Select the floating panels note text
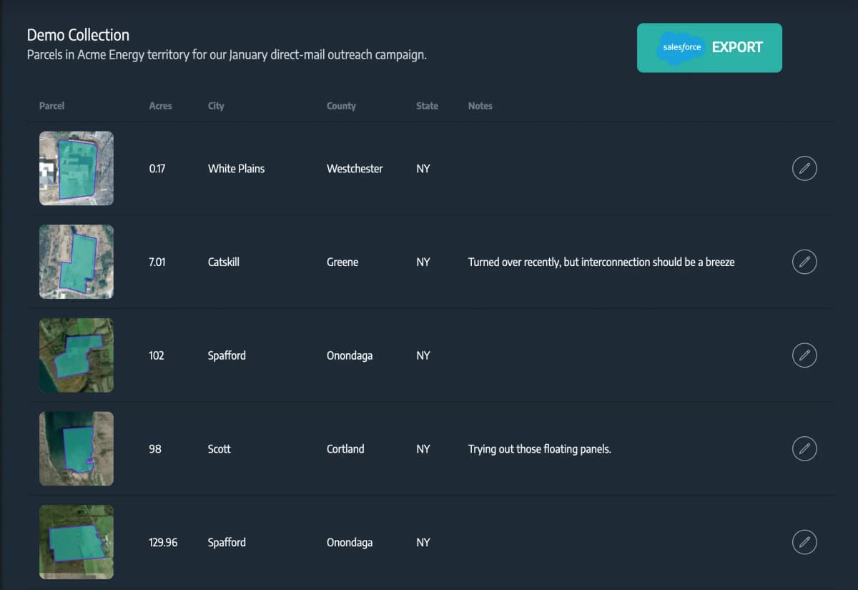The width and height of the screenshot is (858, 590). (539, 449)
